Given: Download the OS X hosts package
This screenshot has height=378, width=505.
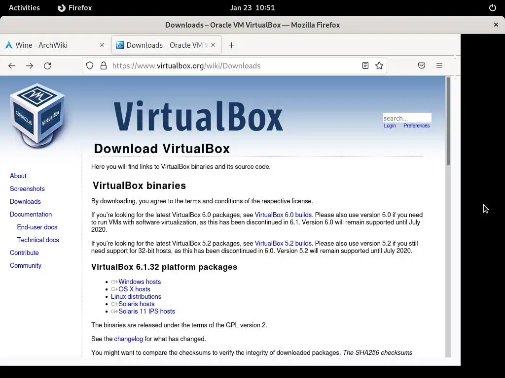Looking at the screenshot, I should 134,289.
